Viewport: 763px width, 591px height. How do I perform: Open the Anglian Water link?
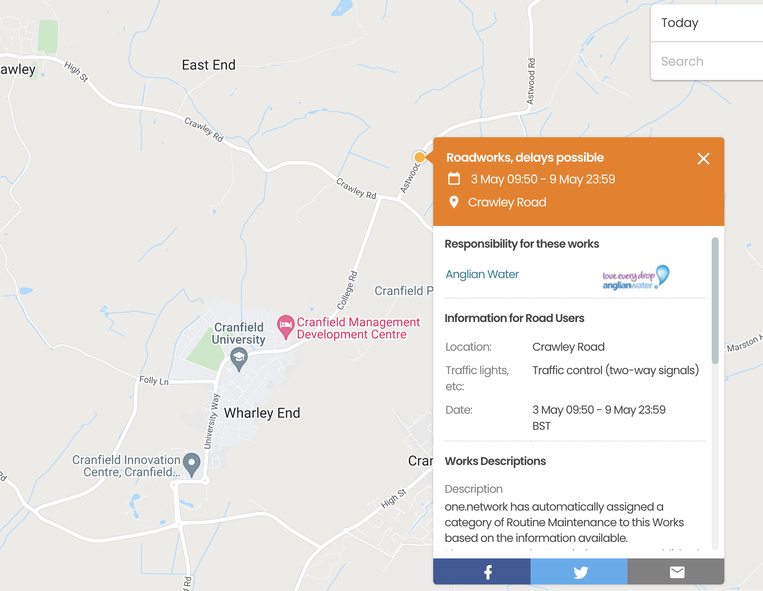482,274
